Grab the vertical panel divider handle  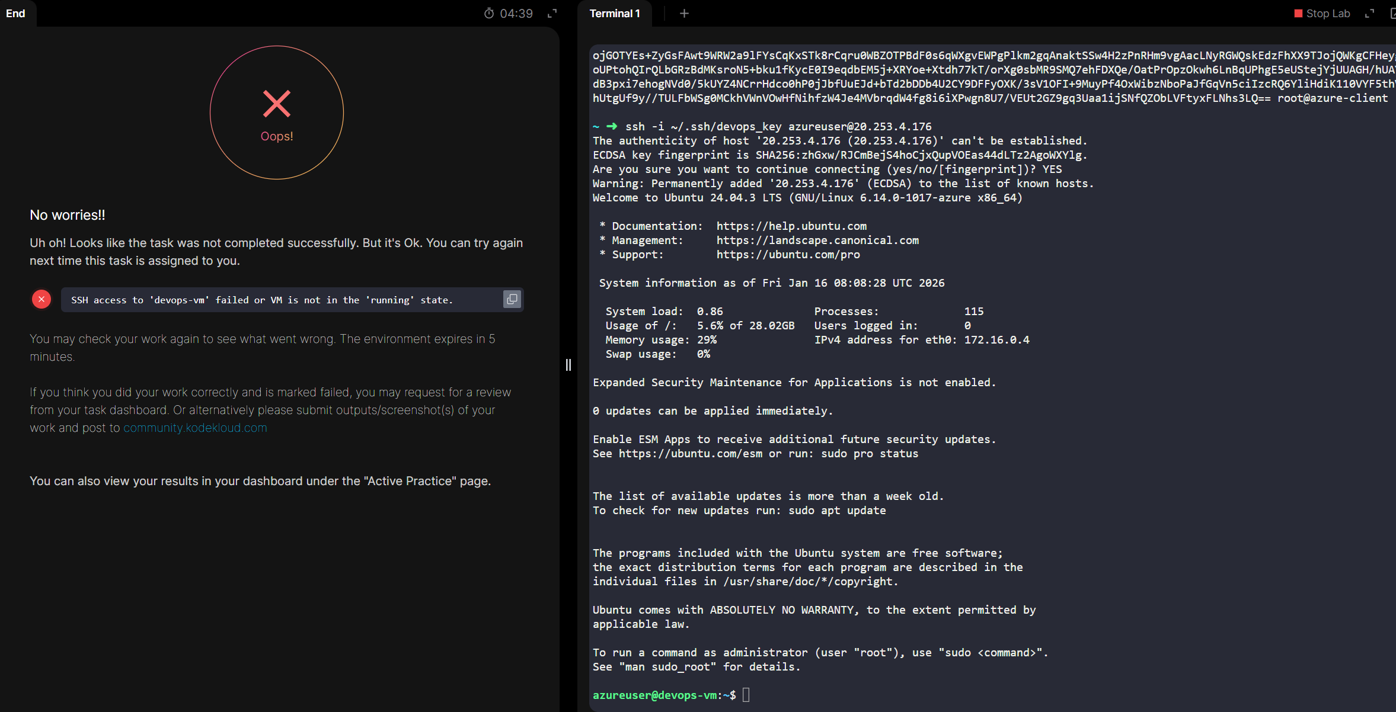(x=568, y=365)
